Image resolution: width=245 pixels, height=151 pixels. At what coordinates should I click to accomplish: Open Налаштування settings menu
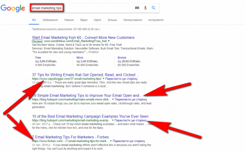[133, 20]
